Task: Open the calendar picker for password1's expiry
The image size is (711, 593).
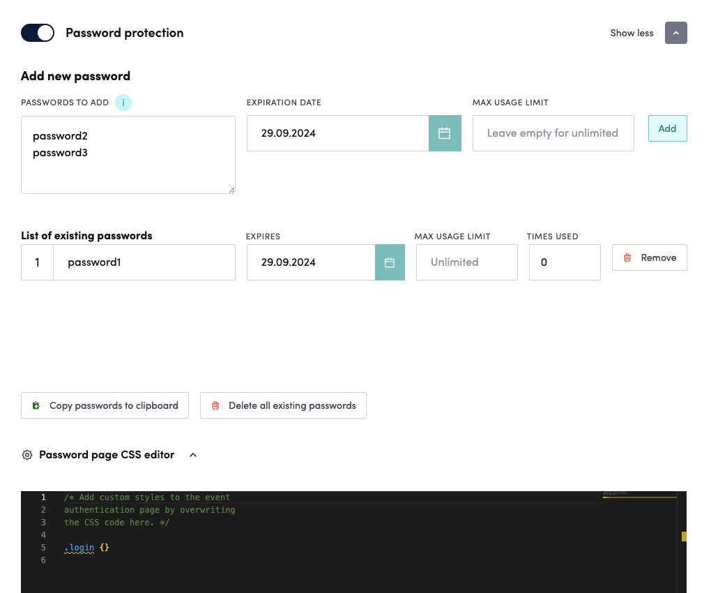Action: tap(390, 262)
